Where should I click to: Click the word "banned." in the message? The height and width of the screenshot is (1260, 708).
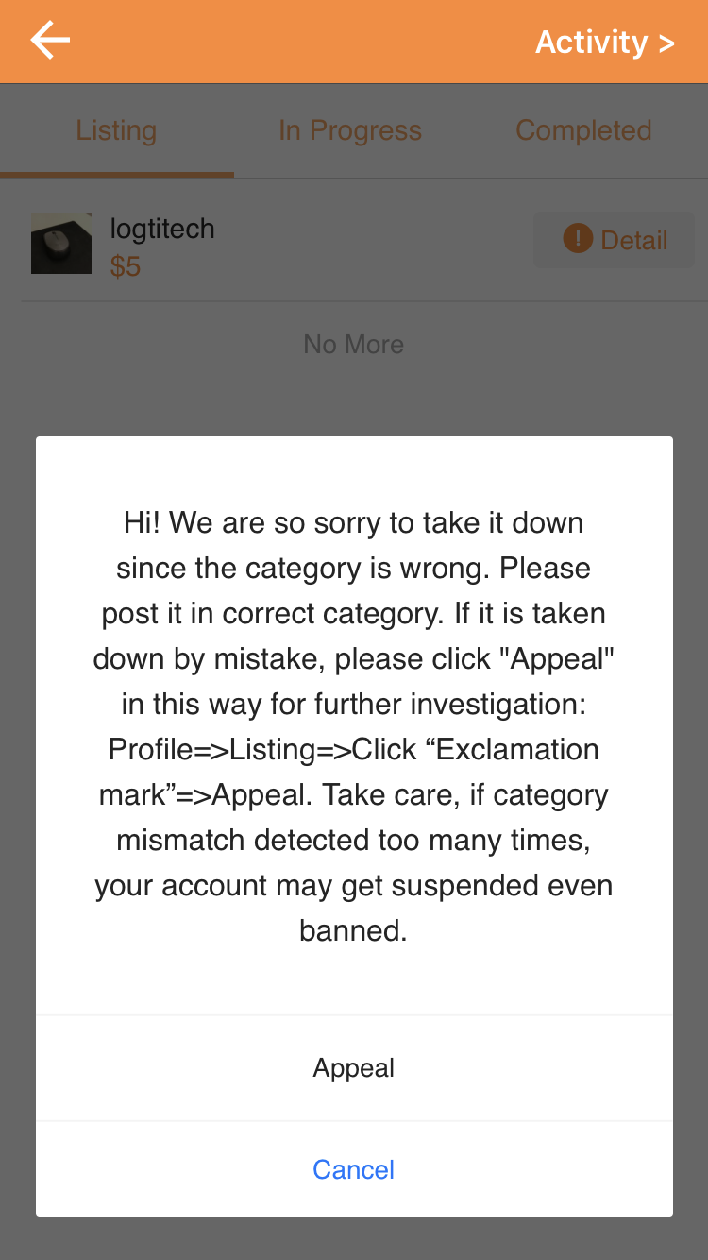tap(354, 931)
